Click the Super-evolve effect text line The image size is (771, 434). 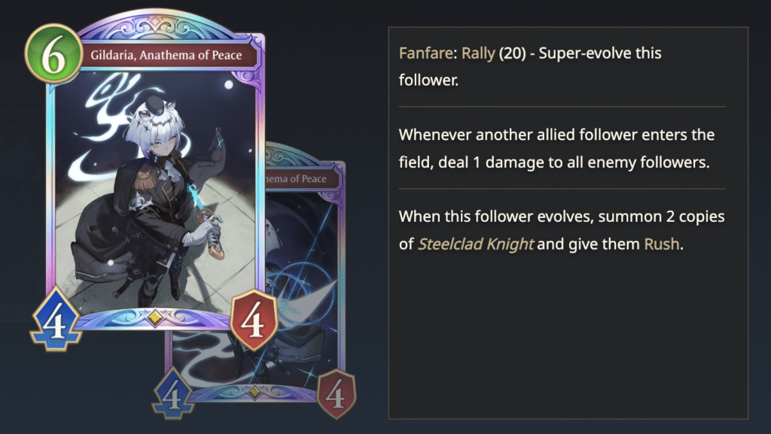pos(530,66)
